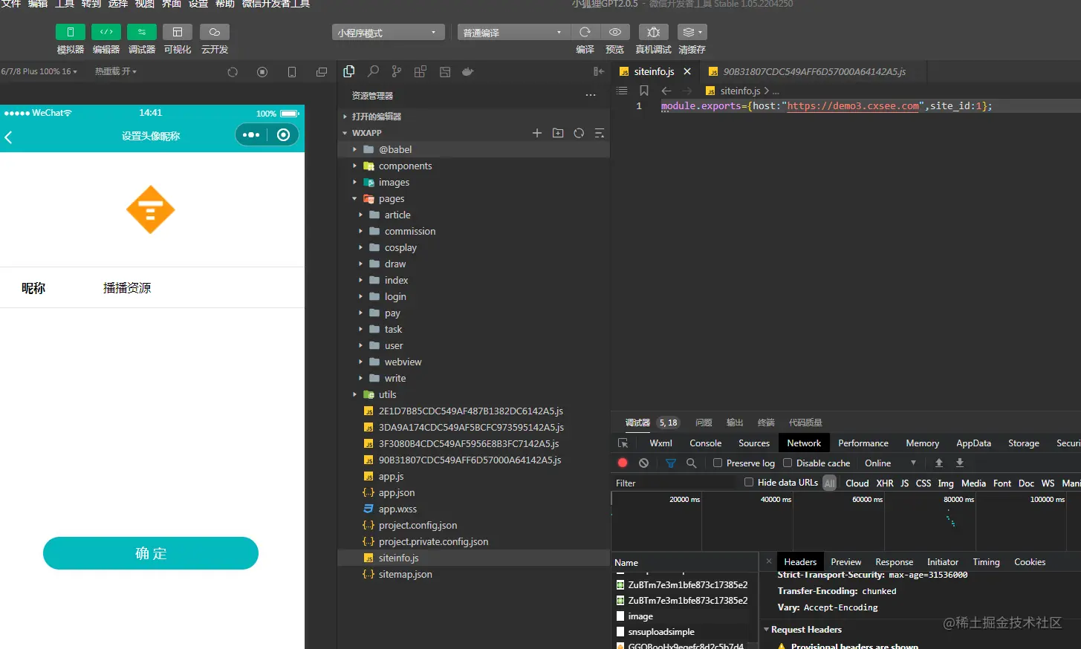Screen dimensions: 1081x649
Task: Toggle the simulator panel button
Action: tap(71, 32)
